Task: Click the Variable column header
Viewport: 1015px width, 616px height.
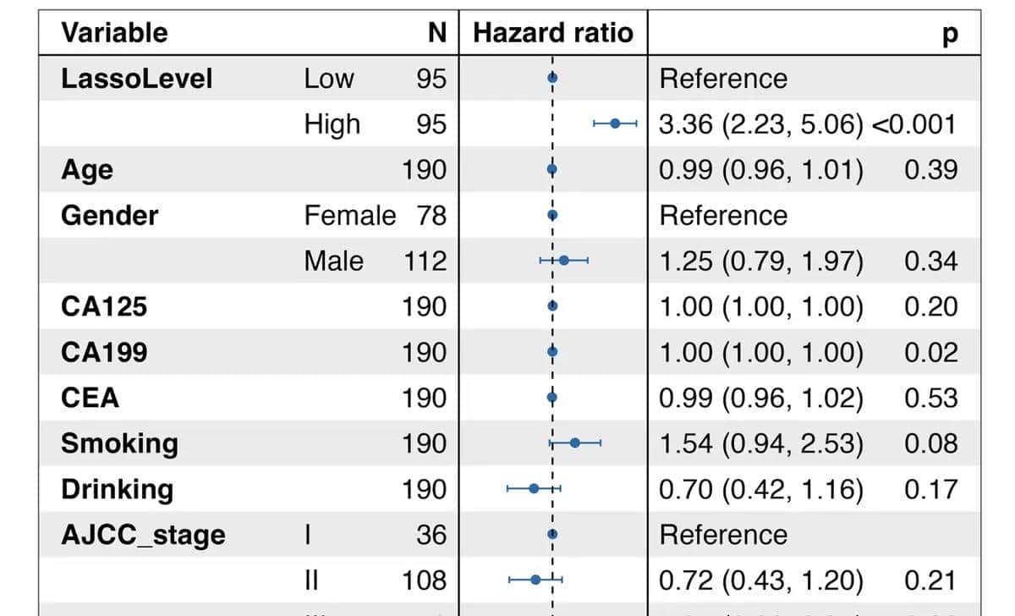Action: click(x=114, y=33)
